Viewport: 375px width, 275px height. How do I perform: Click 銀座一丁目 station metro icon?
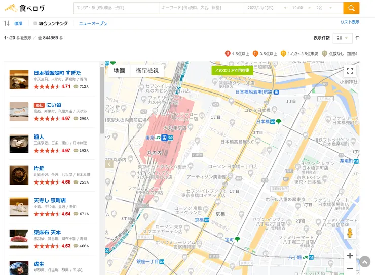pos(162,262)
